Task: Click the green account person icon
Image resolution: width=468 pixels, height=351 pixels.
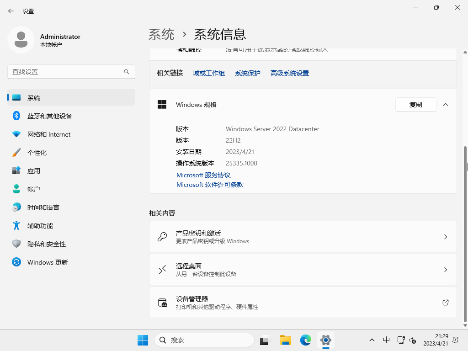Action: pyautogui.click(x=16, y=189)
